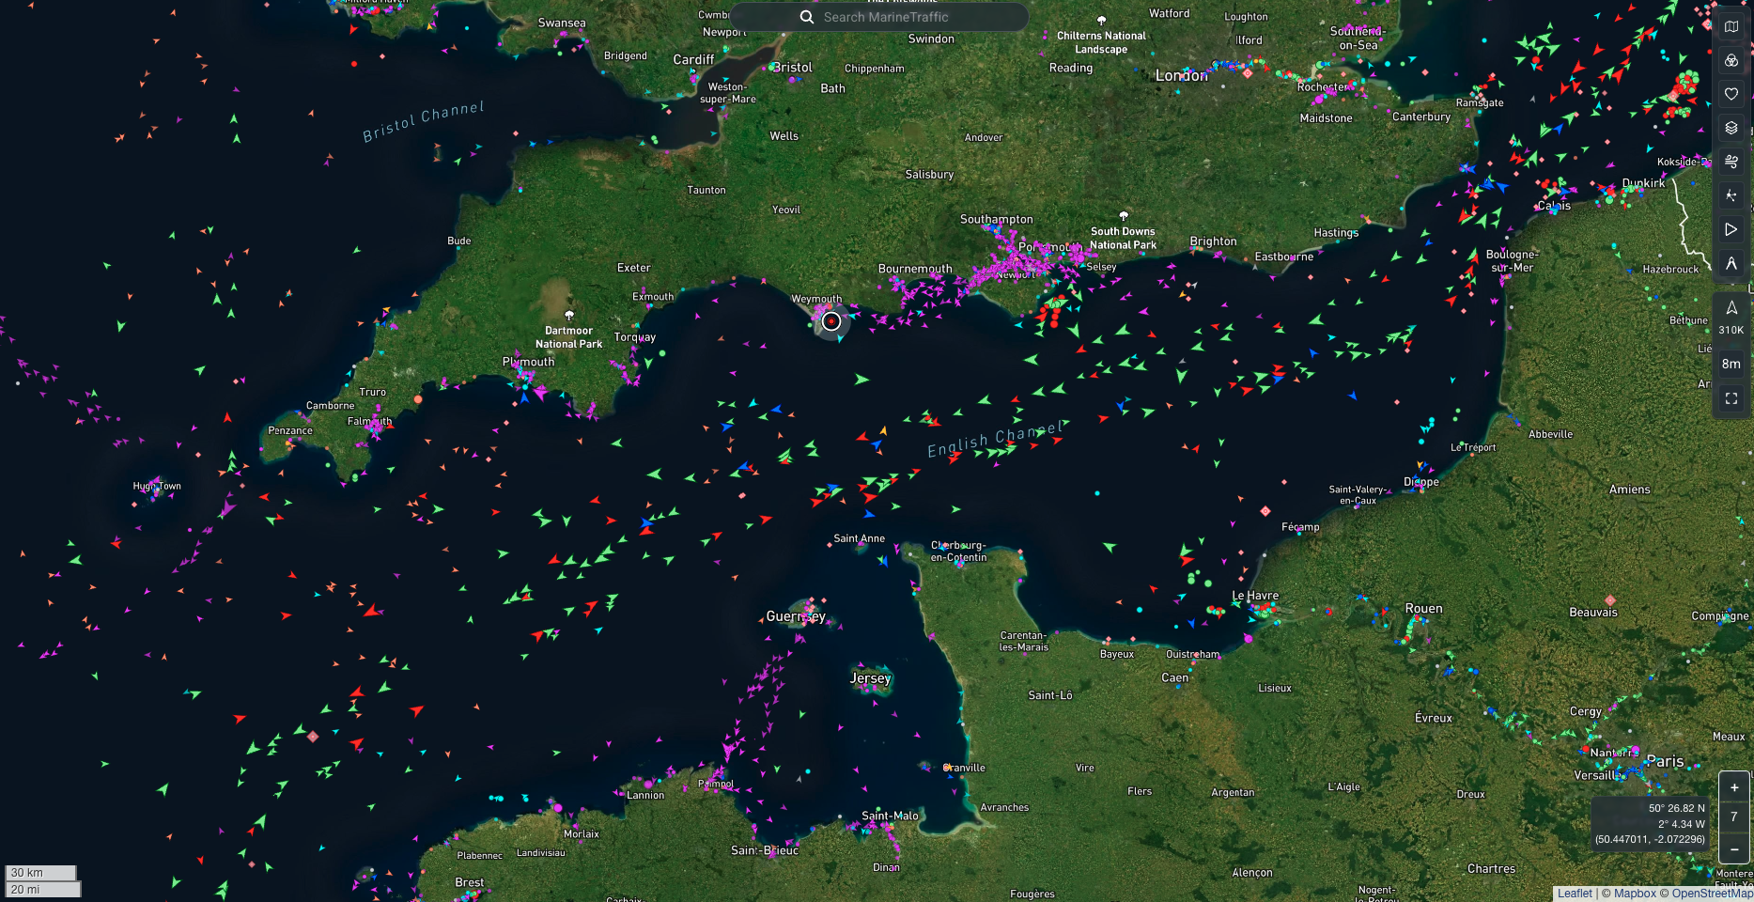1754x902 pixels.
Task: Click the Jersey island label
Action: [870, 678]
